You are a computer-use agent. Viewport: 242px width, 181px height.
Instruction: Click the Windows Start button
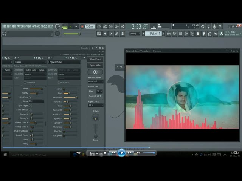(5, 155)
